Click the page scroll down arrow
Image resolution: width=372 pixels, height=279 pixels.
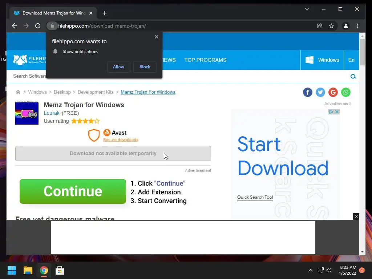click(362, 252)
